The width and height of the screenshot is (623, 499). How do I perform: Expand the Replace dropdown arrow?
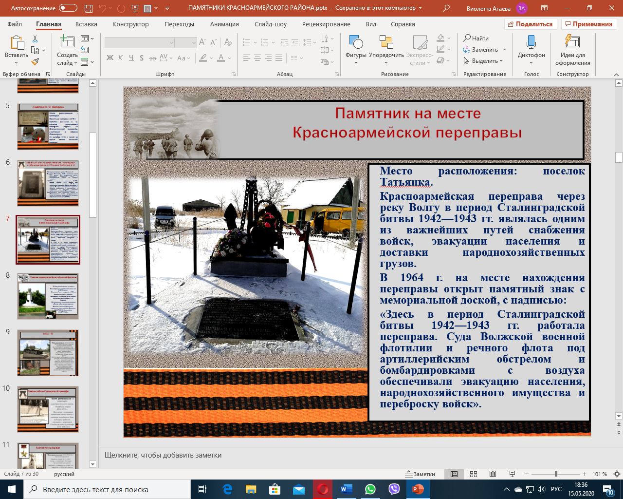click(504, 50)
